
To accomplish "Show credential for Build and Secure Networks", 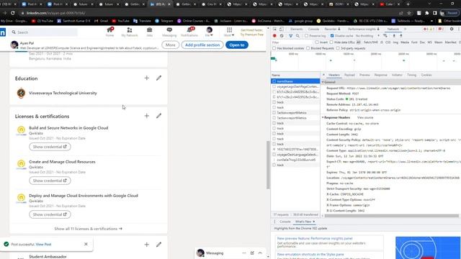I will coord(50,147).
